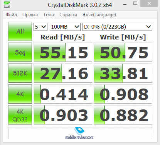Maximize the CrystalDiskMark window

[135, 3]
